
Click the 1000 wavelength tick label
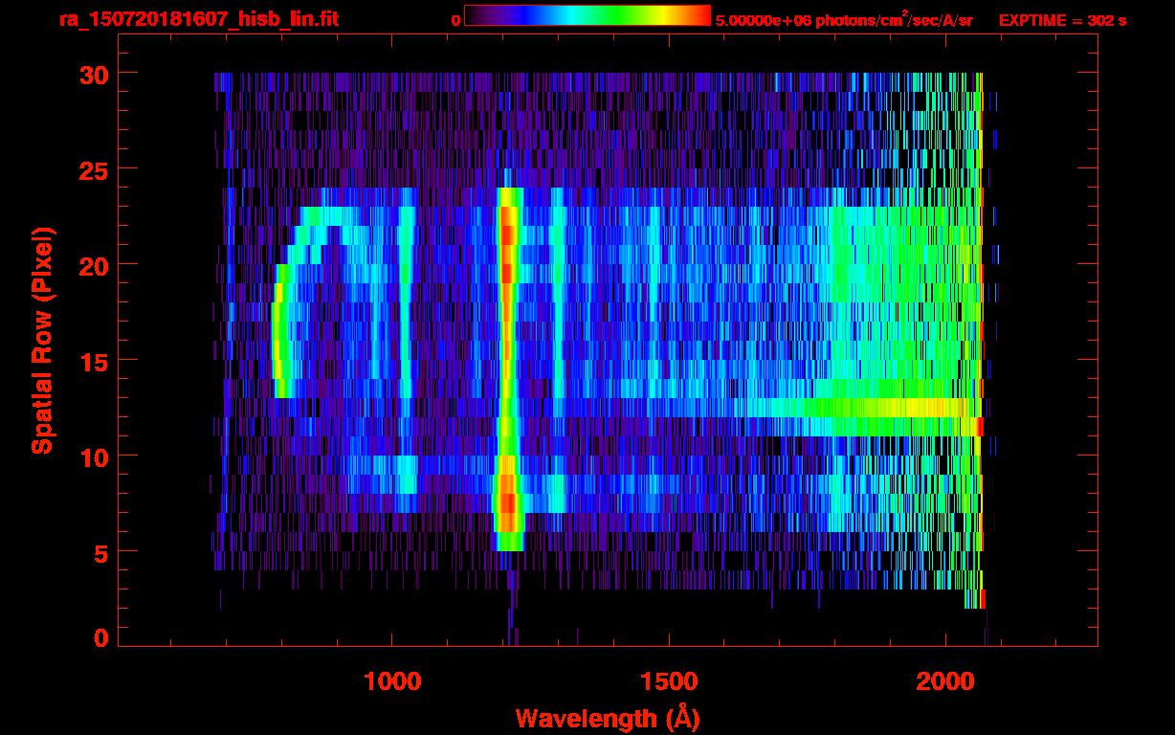(x=392, y=681)
